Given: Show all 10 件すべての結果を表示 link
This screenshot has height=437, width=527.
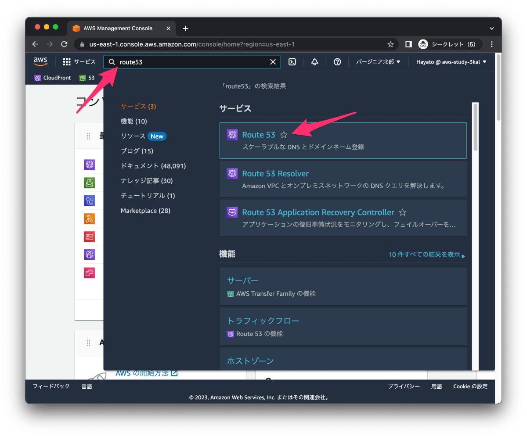Looking at the screenshot, I should tap(427, 254).
